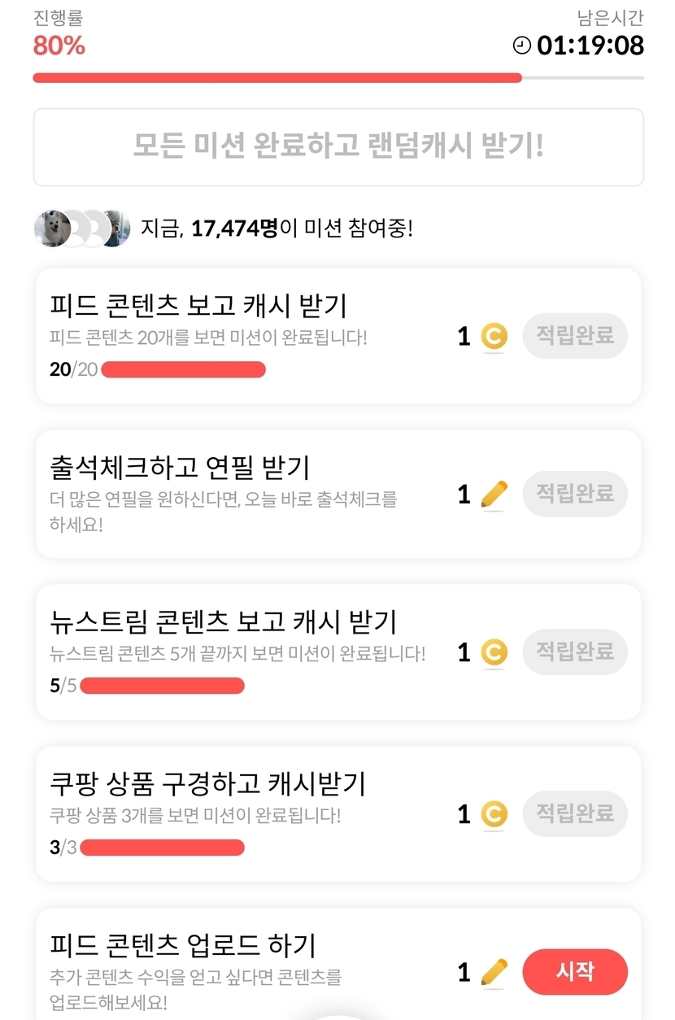Click the 17,474명 participants count text

click(x=234, y=229)
